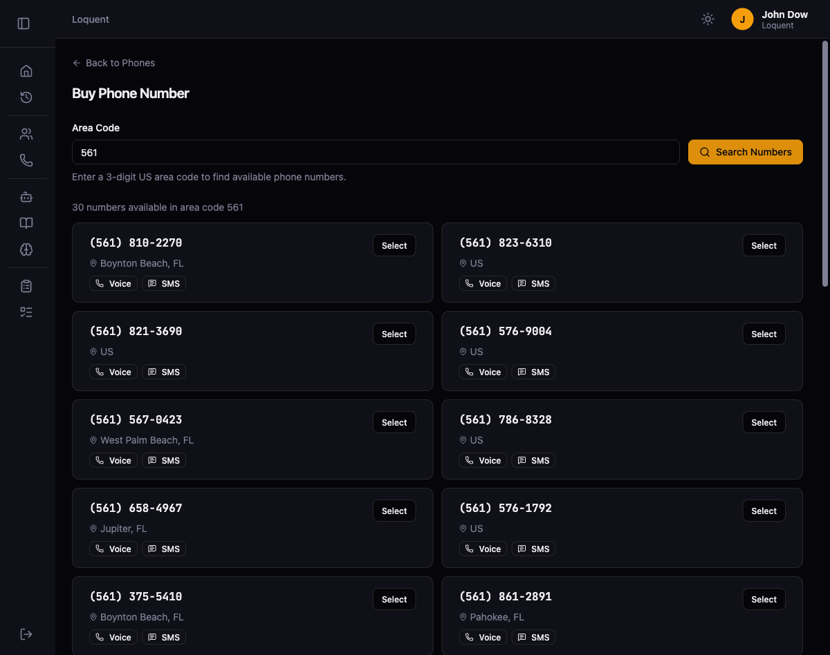Click the Search Numbers button

(745, 152)
